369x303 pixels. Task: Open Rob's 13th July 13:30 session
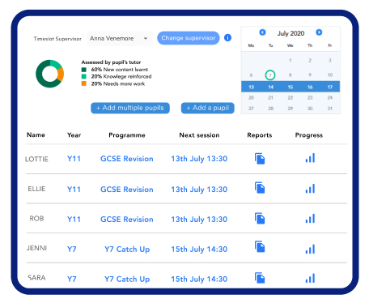pyautogui.click(x=199, y=220)
